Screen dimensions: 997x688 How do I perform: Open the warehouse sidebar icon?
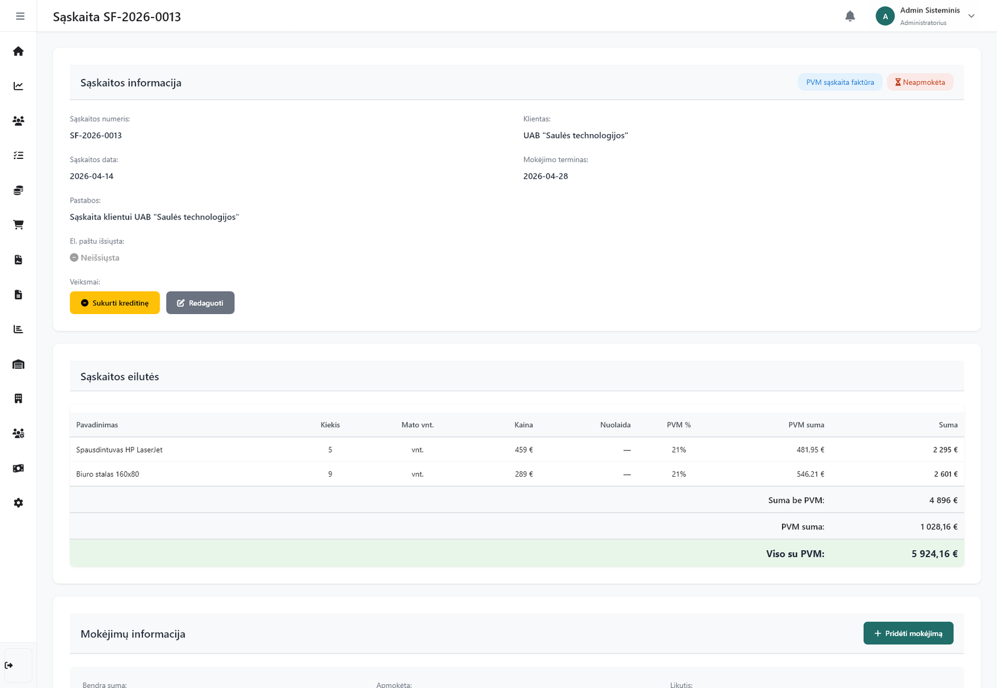[18, 364]
